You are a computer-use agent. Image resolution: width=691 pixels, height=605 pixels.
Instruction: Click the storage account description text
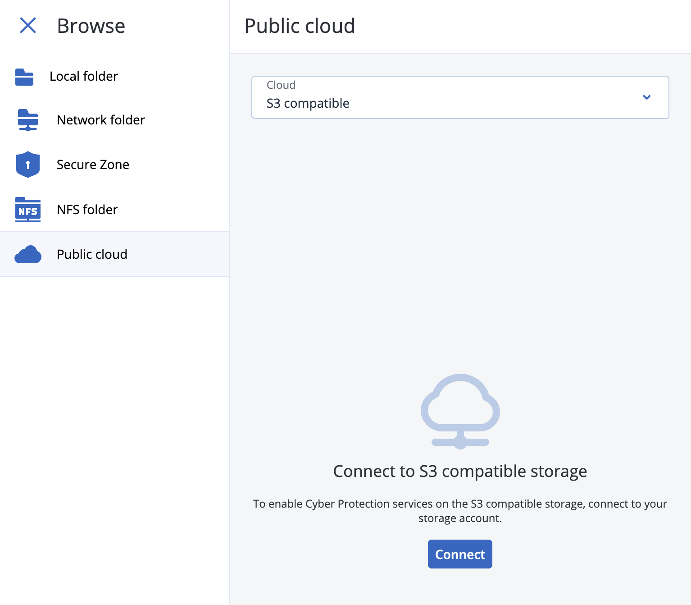[460, 511]
